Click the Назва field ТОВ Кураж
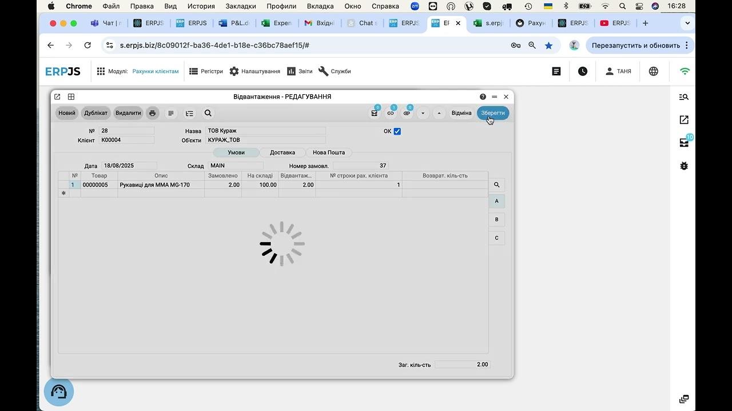Screen dimensions: 732x411 (x=265, y=131)
